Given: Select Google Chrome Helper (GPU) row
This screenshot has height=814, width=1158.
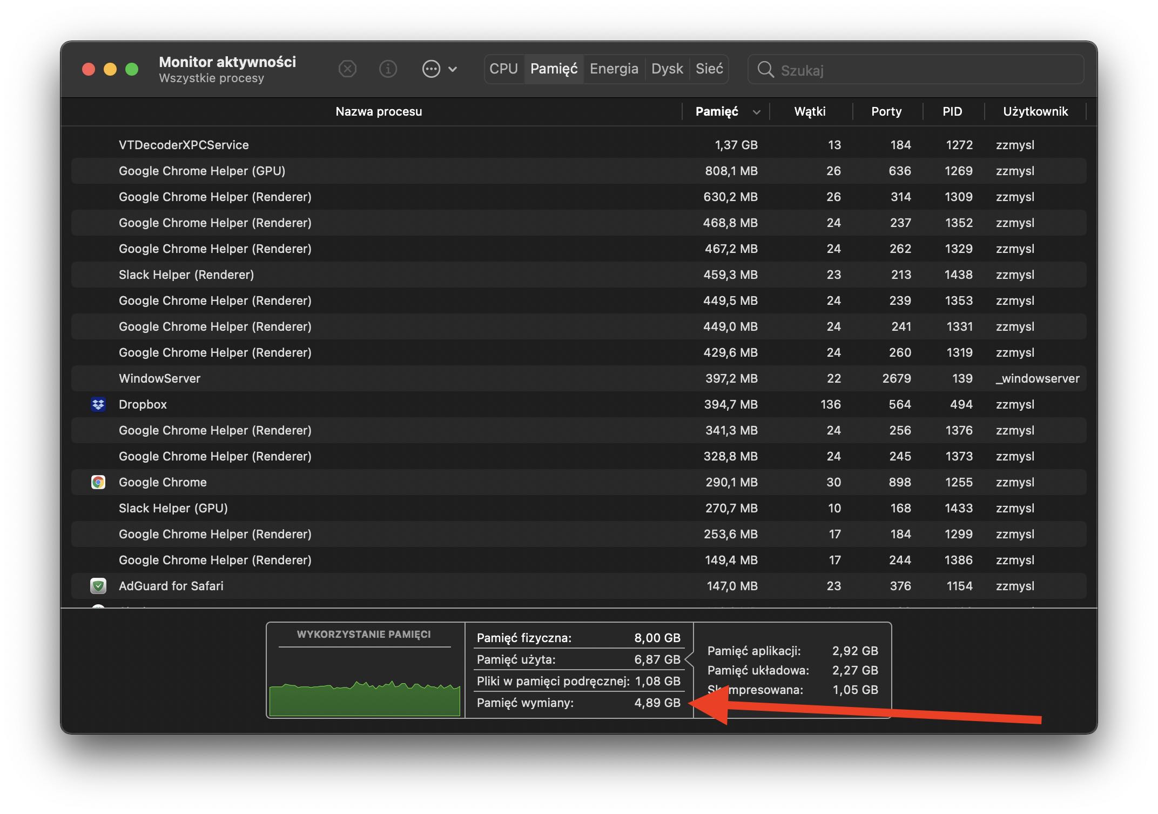Looking at the screenshot, I should click(x=579, y=171).
